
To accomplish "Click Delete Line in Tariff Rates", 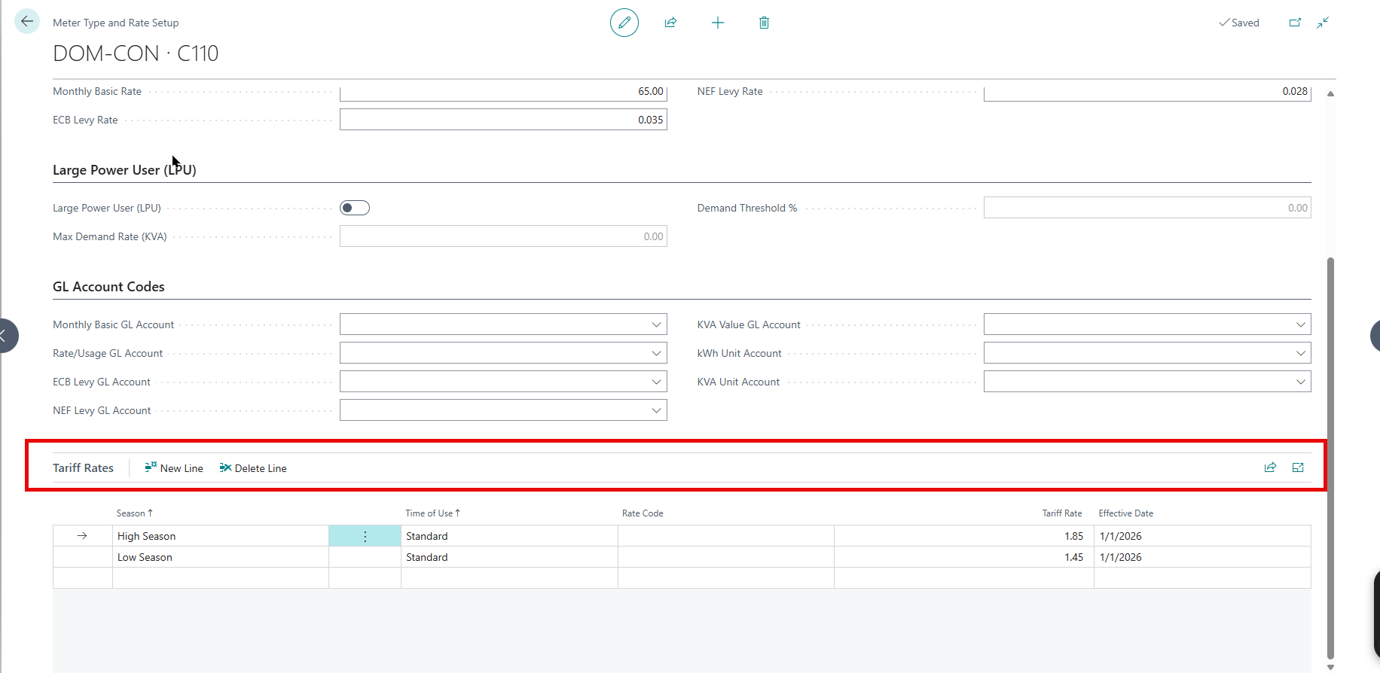I will point(253,468).
